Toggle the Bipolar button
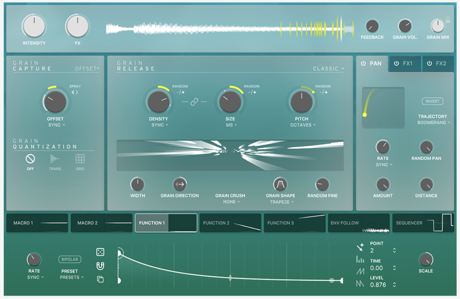The height and width of the screenshot is (299, 460). coord(70,259)
